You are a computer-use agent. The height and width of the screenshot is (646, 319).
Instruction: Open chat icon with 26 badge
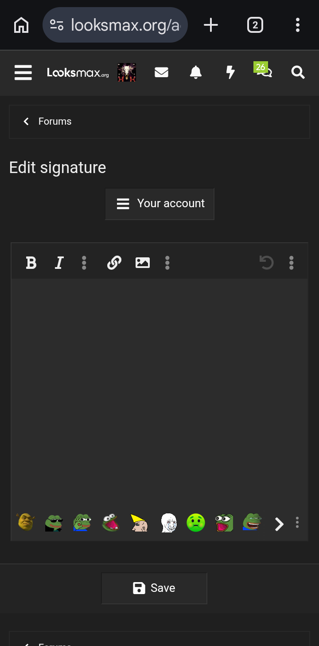click(x=263, y=71)
